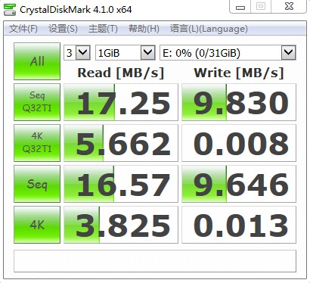Open the 主题(T) menu
The image size is (310, 283).
coord(103,29)
